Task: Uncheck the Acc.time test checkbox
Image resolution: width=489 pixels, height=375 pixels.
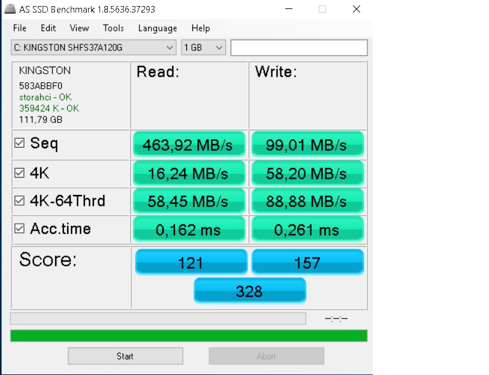Action: click(19, 228)
